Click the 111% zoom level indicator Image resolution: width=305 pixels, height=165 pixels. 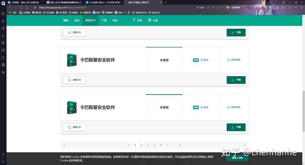200,8
